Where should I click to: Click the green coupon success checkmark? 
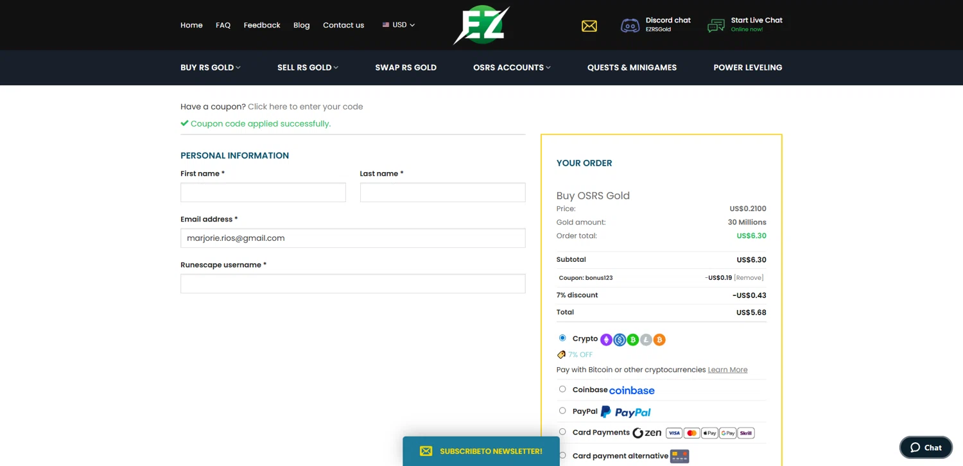(x=184, y=123)
